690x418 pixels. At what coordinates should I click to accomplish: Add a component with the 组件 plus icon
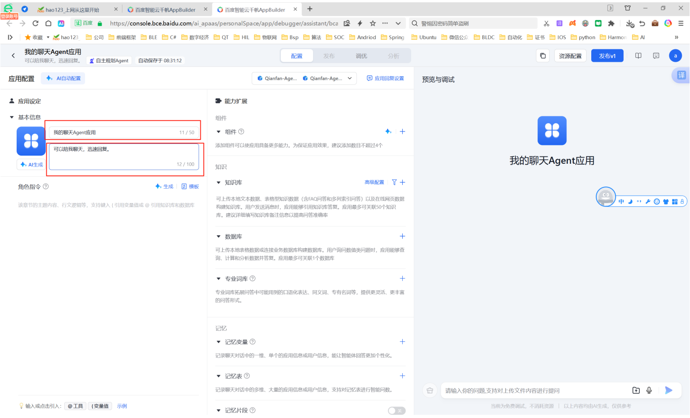coord(402,131)
